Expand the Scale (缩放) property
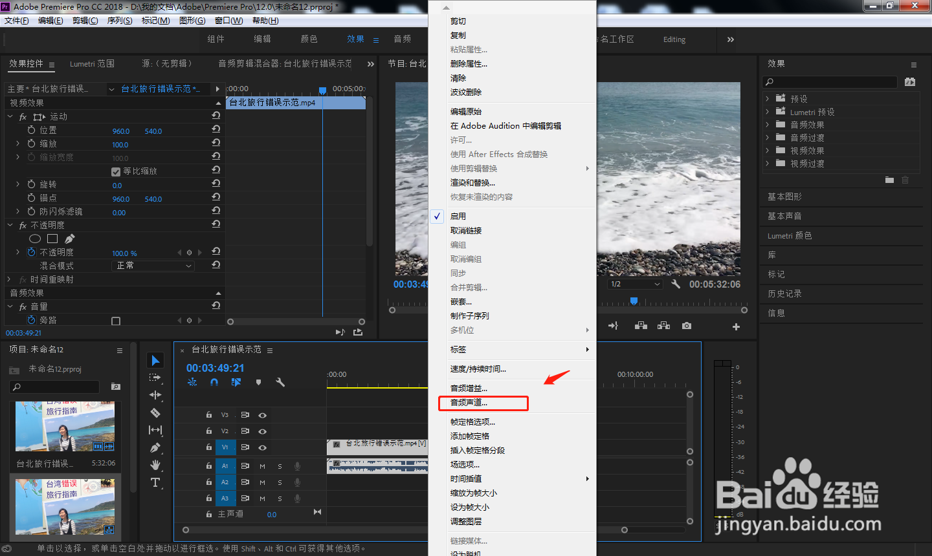 pyautogui.click(x=17, y=144)
